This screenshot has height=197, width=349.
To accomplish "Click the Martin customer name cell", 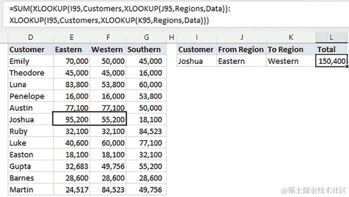I will (31, 190).
